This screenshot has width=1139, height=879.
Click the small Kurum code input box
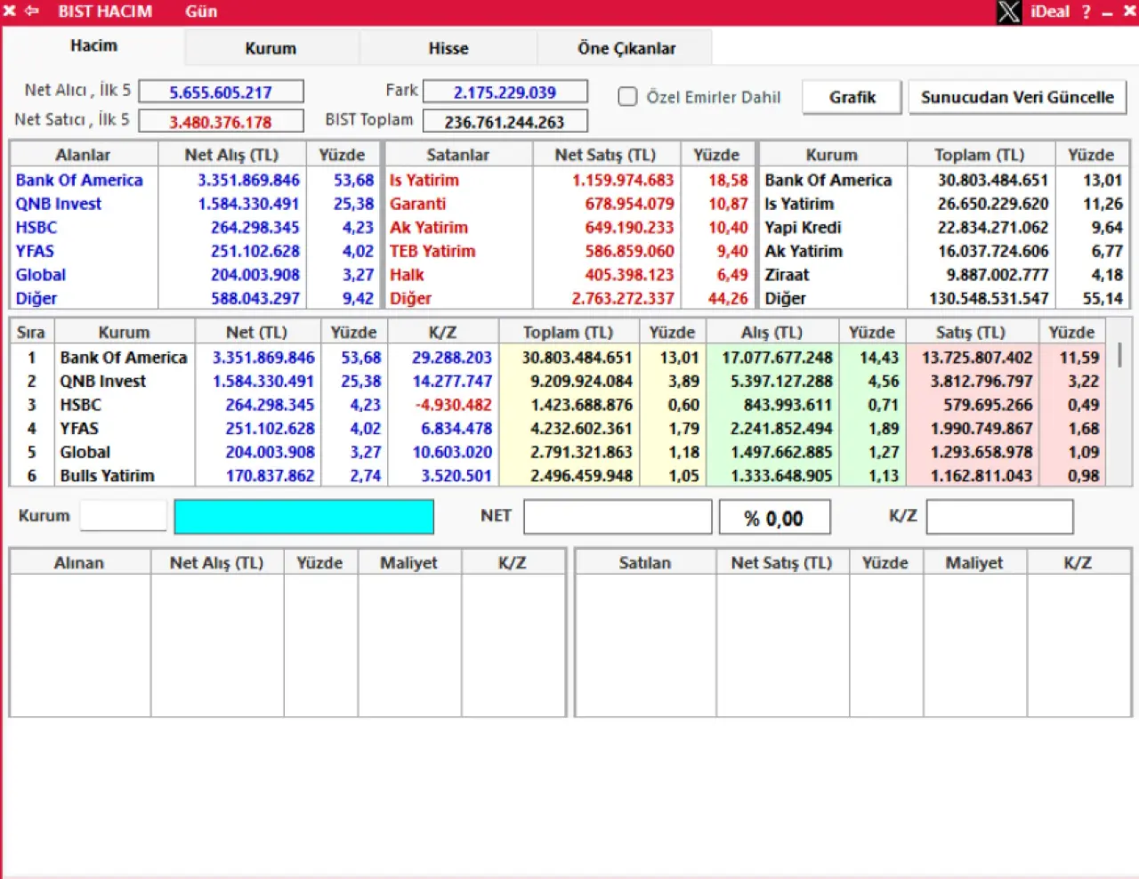click(123, 516)
